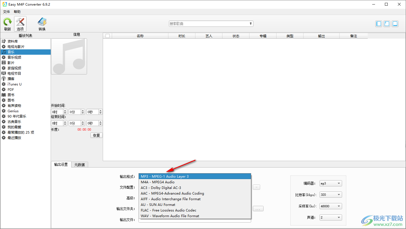Click the start time seconds stepper

101,112
